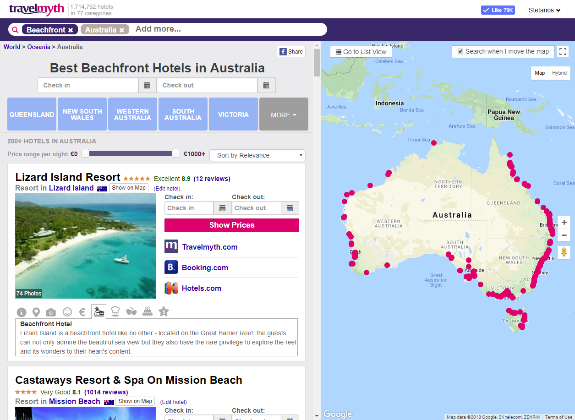The height and width of the screenshot is (420, 575).
Task: Click the Travelmyth.com provider logo icon
Action: click(171, 246)
